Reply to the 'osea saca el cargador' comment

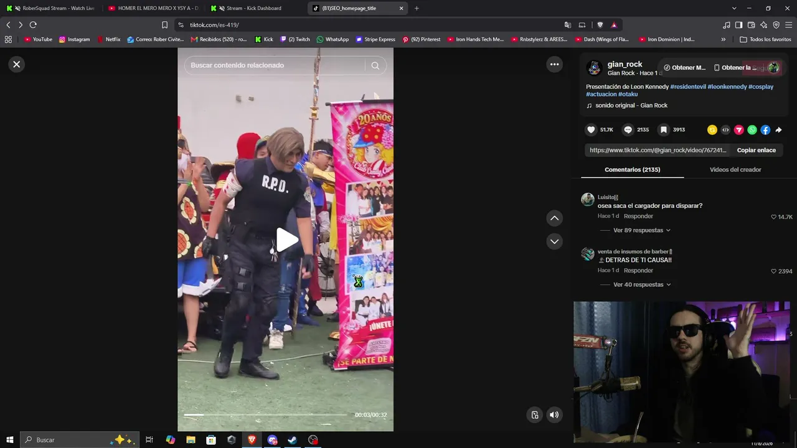tap(638, 216)
